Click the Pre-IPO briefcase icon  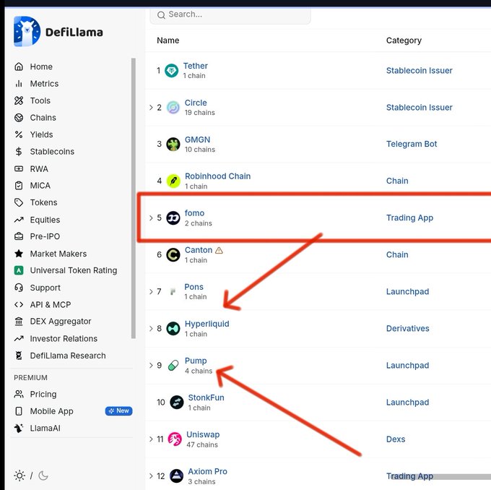click(x=19, y=236)
